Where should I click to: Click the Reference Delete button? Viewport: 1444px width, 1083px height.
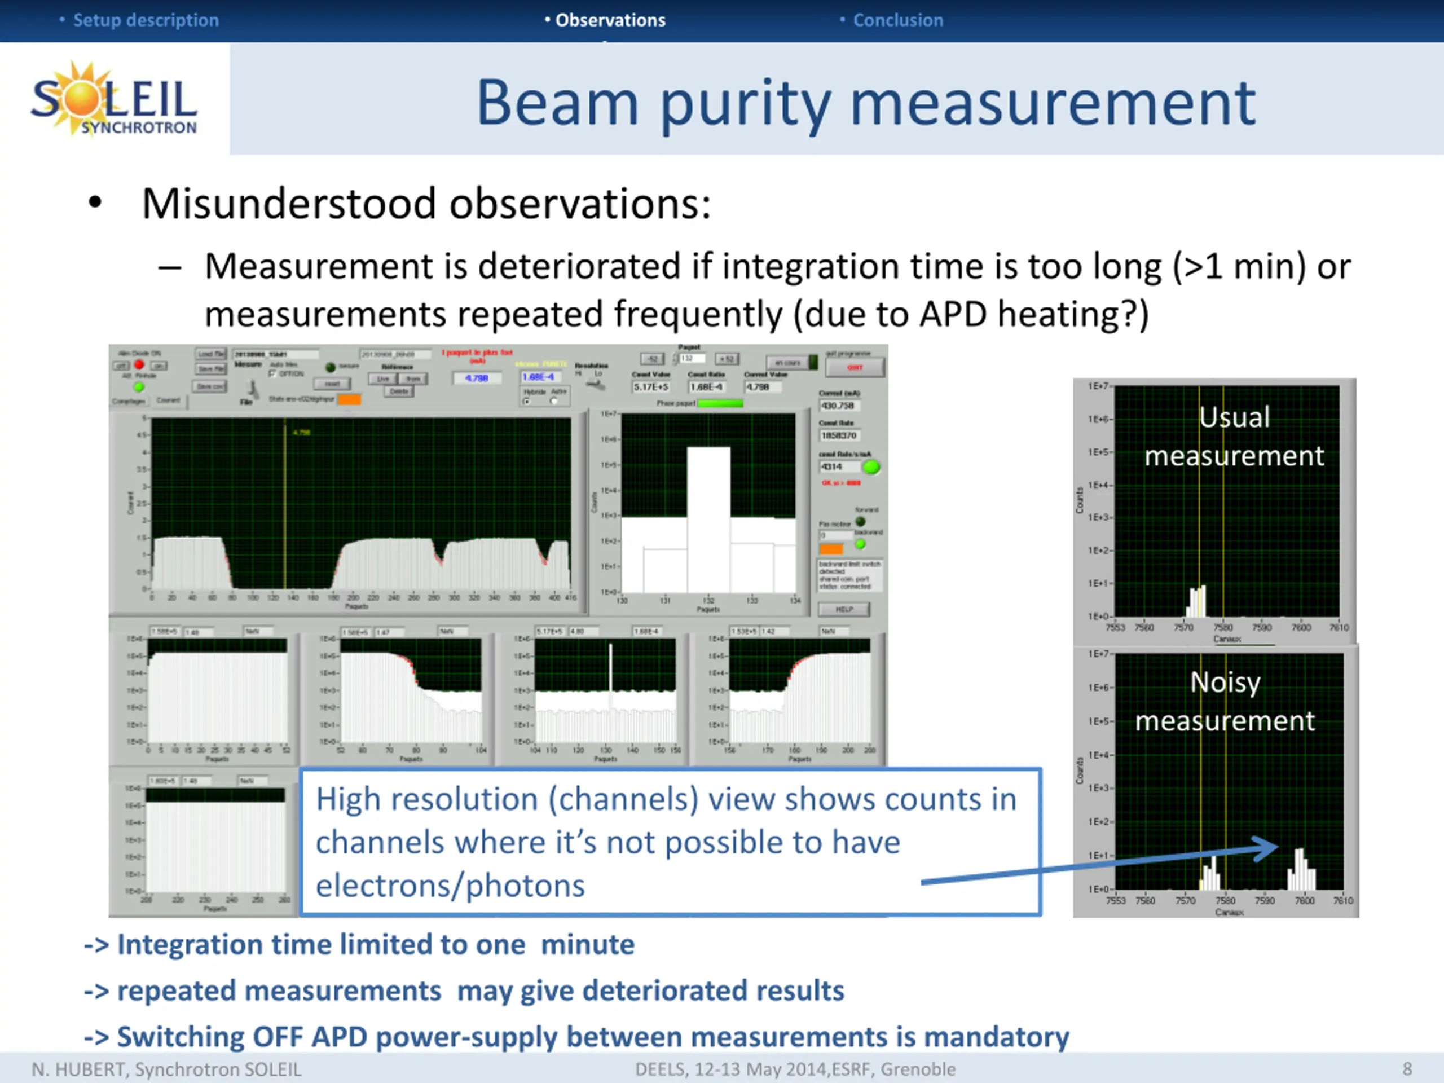(x=399, y=391)
